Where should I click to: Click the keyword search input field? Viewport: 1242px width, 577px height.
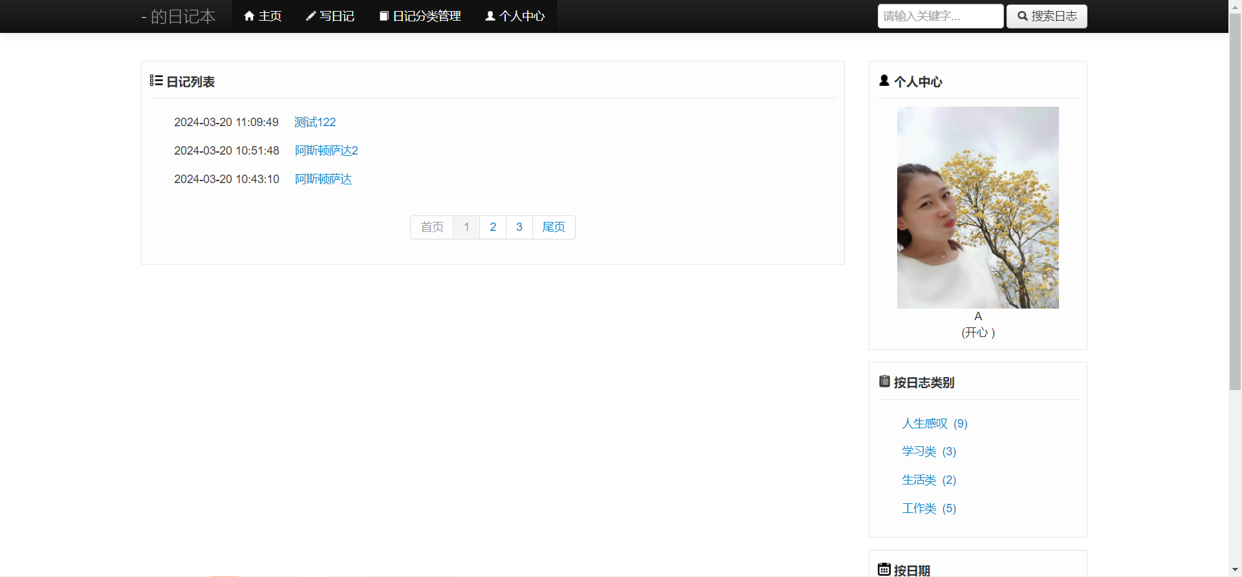pyautogui.click(x=940, y=16)
